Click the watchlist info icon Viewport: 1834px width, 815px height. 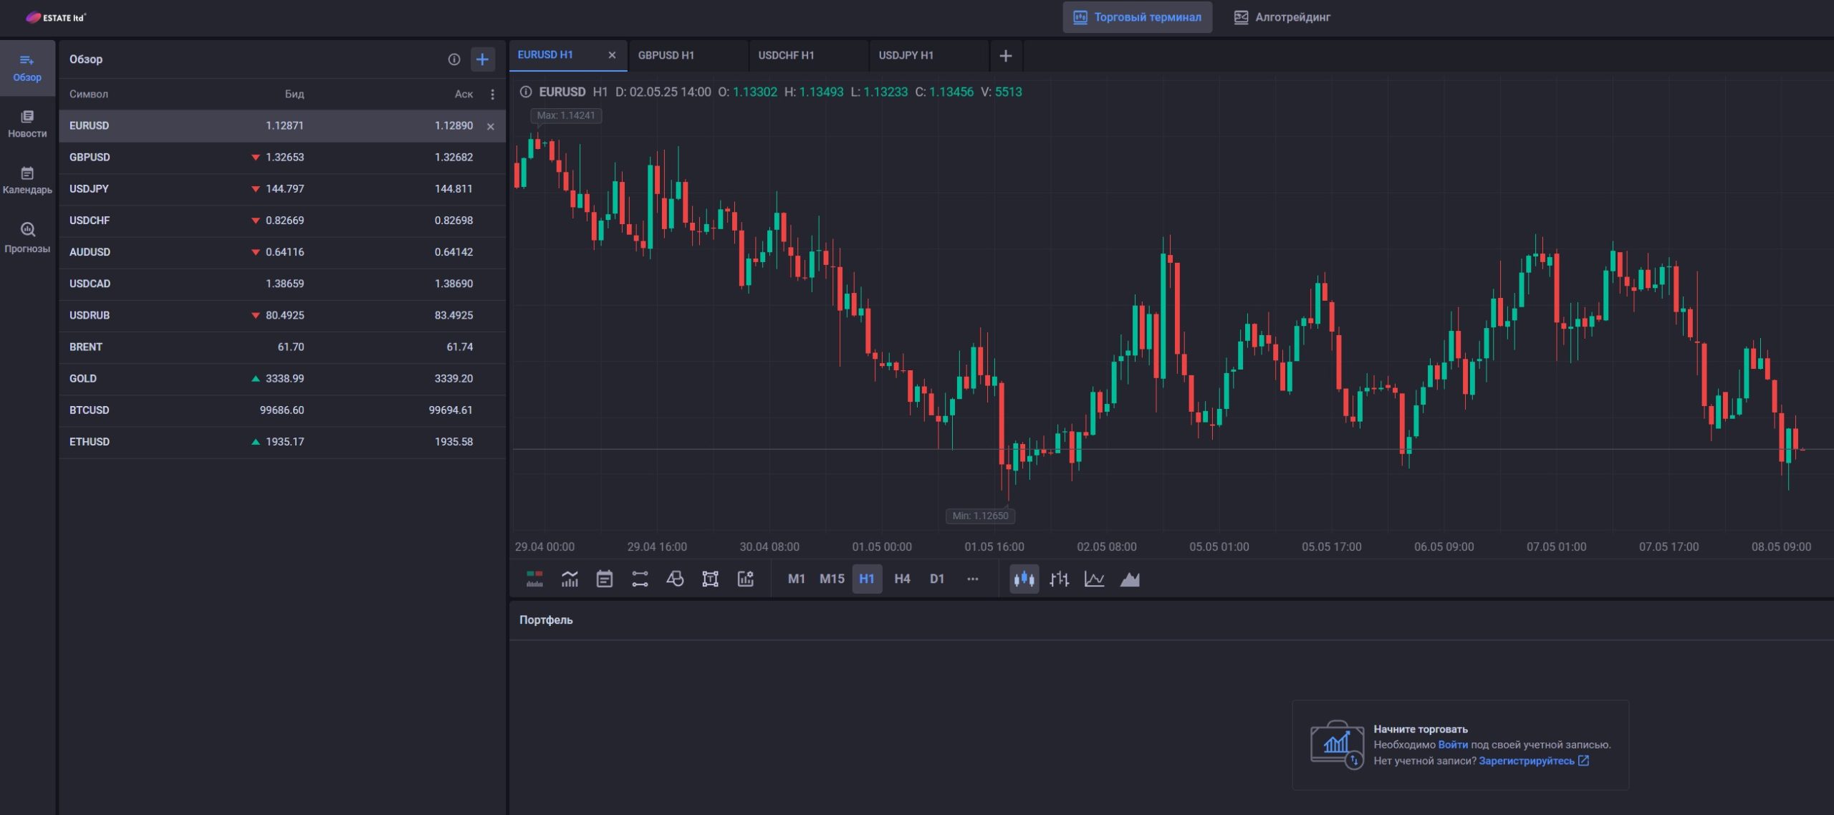click(x=454, y=59)
